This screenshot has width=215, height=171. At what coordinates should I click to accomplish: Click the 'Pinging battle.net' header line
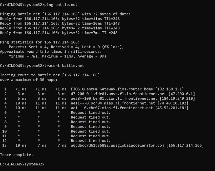tap(65, 14)
